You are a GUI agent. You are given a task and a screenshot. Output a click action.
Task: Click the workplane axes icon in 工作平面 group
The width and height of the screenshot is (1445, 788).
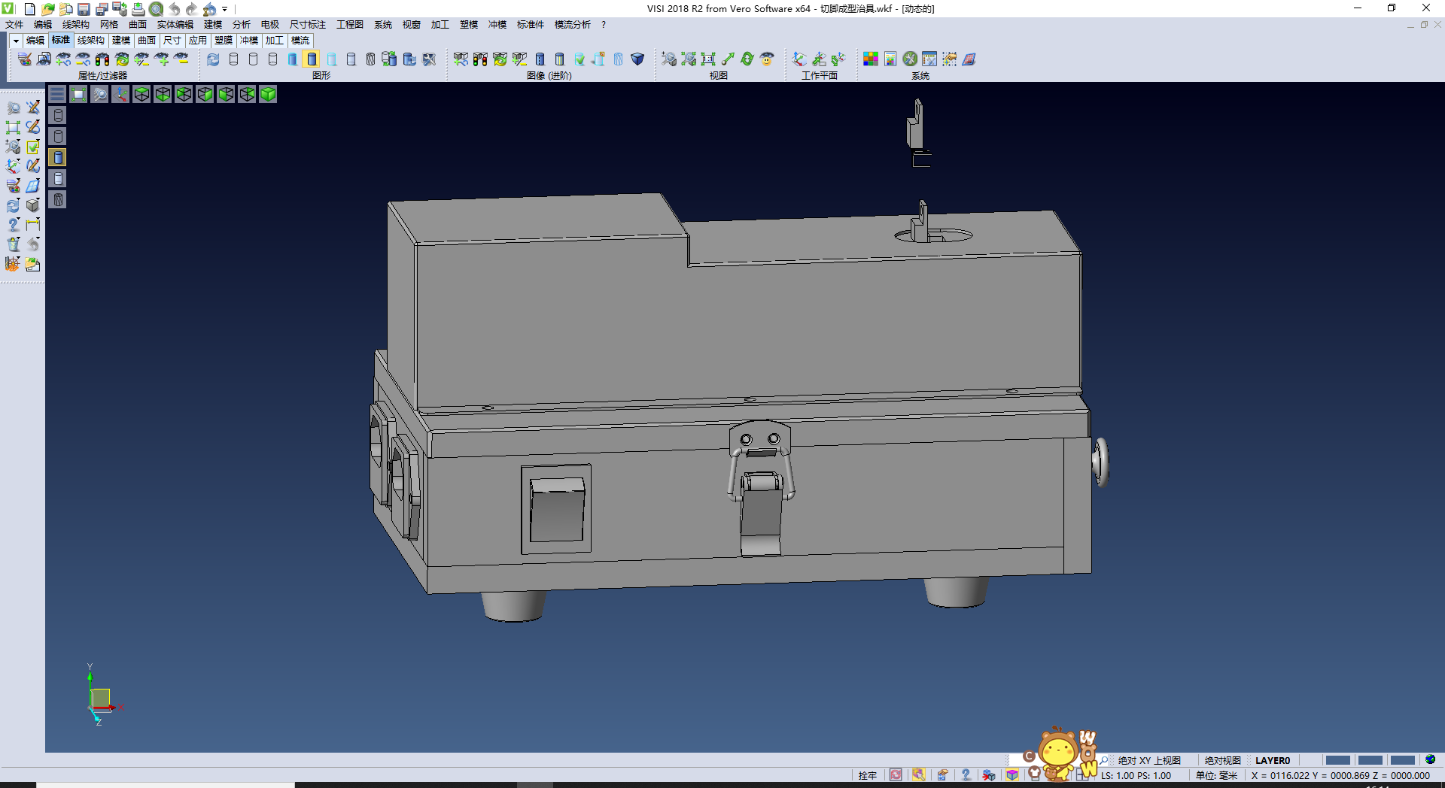[x=799, y=59]
